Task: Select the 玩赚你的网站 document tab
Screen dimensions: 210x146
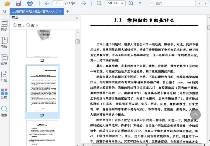Action: 35,12
